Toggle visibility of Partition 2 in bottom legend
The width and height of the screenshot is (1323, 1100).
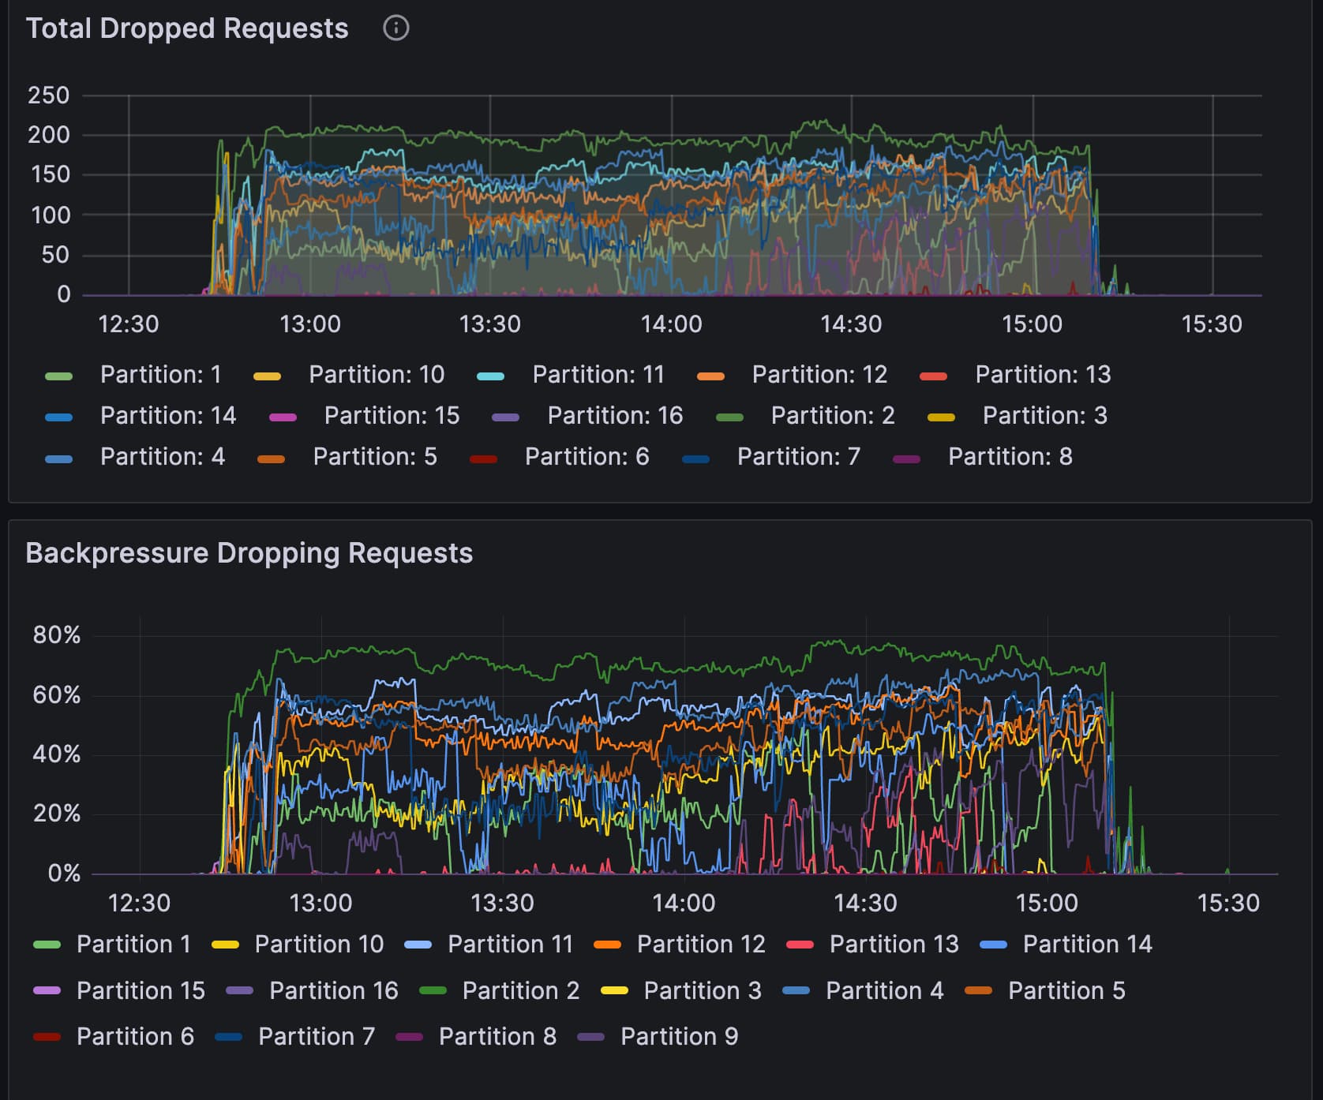pos(520,990)
